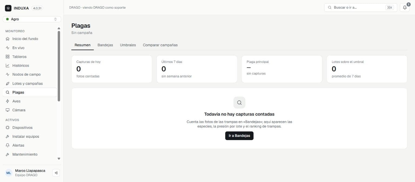Click the leaf icon beside Lotes y campañas
Screen dimensions: 415x182
tap(8, 83)
